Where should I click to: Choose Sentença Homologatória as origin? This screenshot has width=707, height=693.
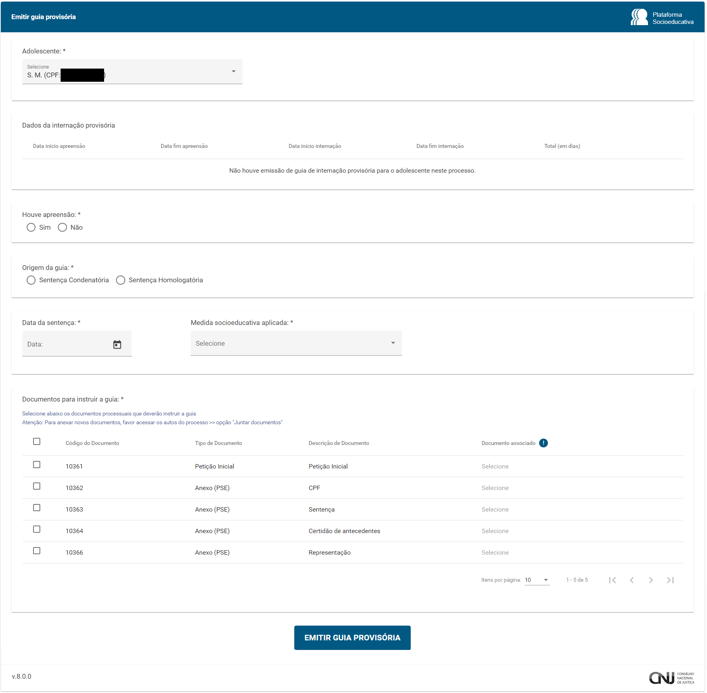point(120,280)
